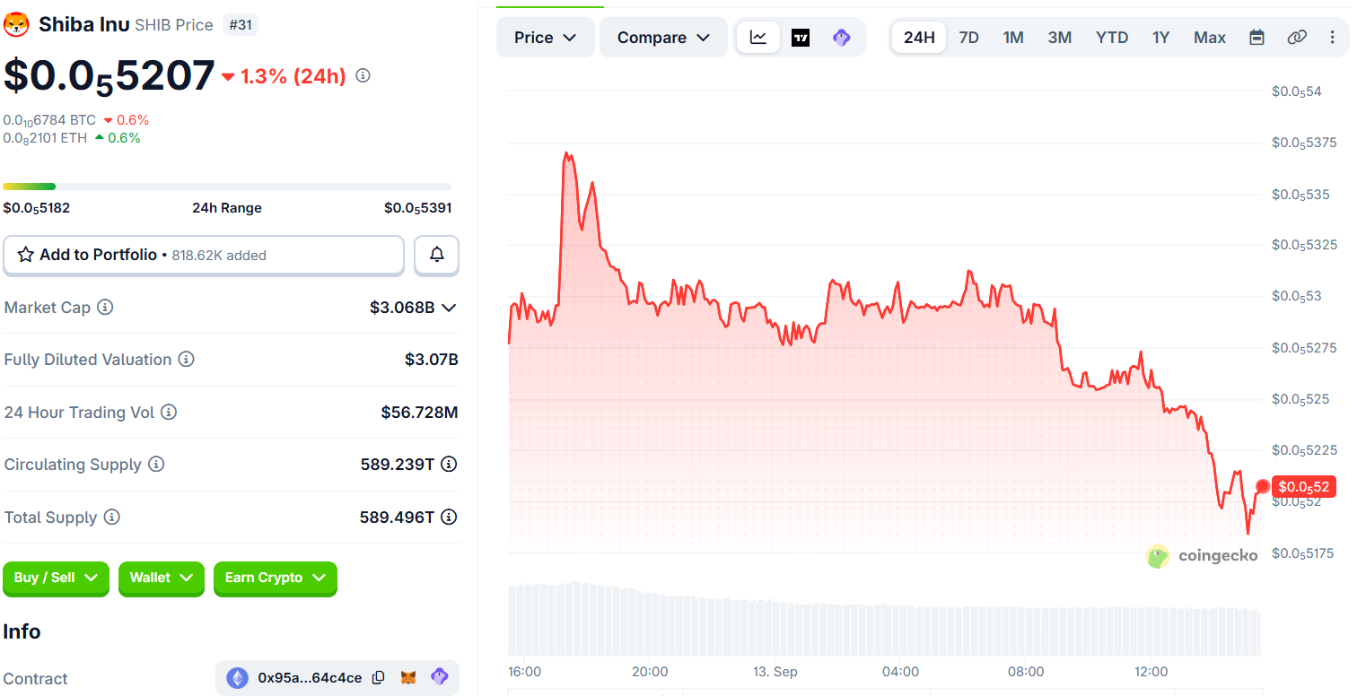The image size is (1357, 696).
Task: Click the $3.068B market cap value
Action: click(x=402, y=308)
